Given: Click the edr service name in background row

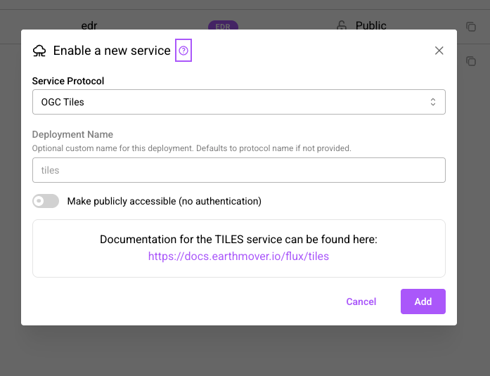Looking at the screenshot, I should coord(89,25).
